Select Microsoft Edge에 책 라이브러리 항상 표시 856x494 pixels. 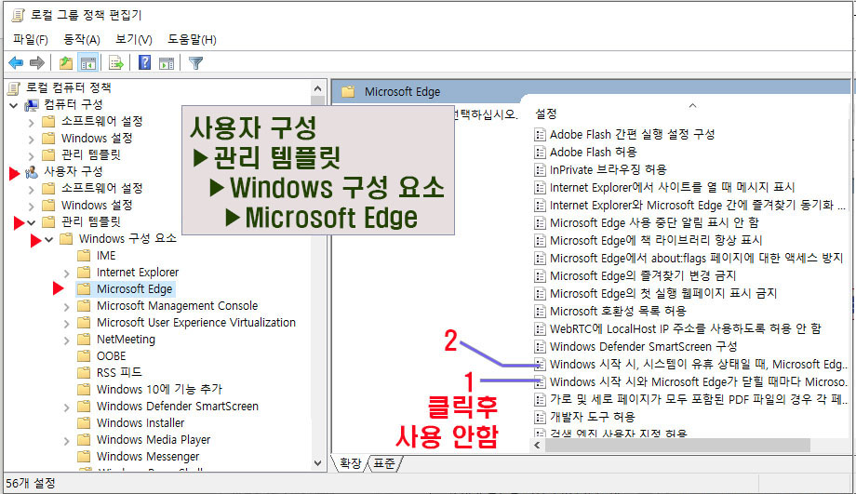tap(656, 240)
